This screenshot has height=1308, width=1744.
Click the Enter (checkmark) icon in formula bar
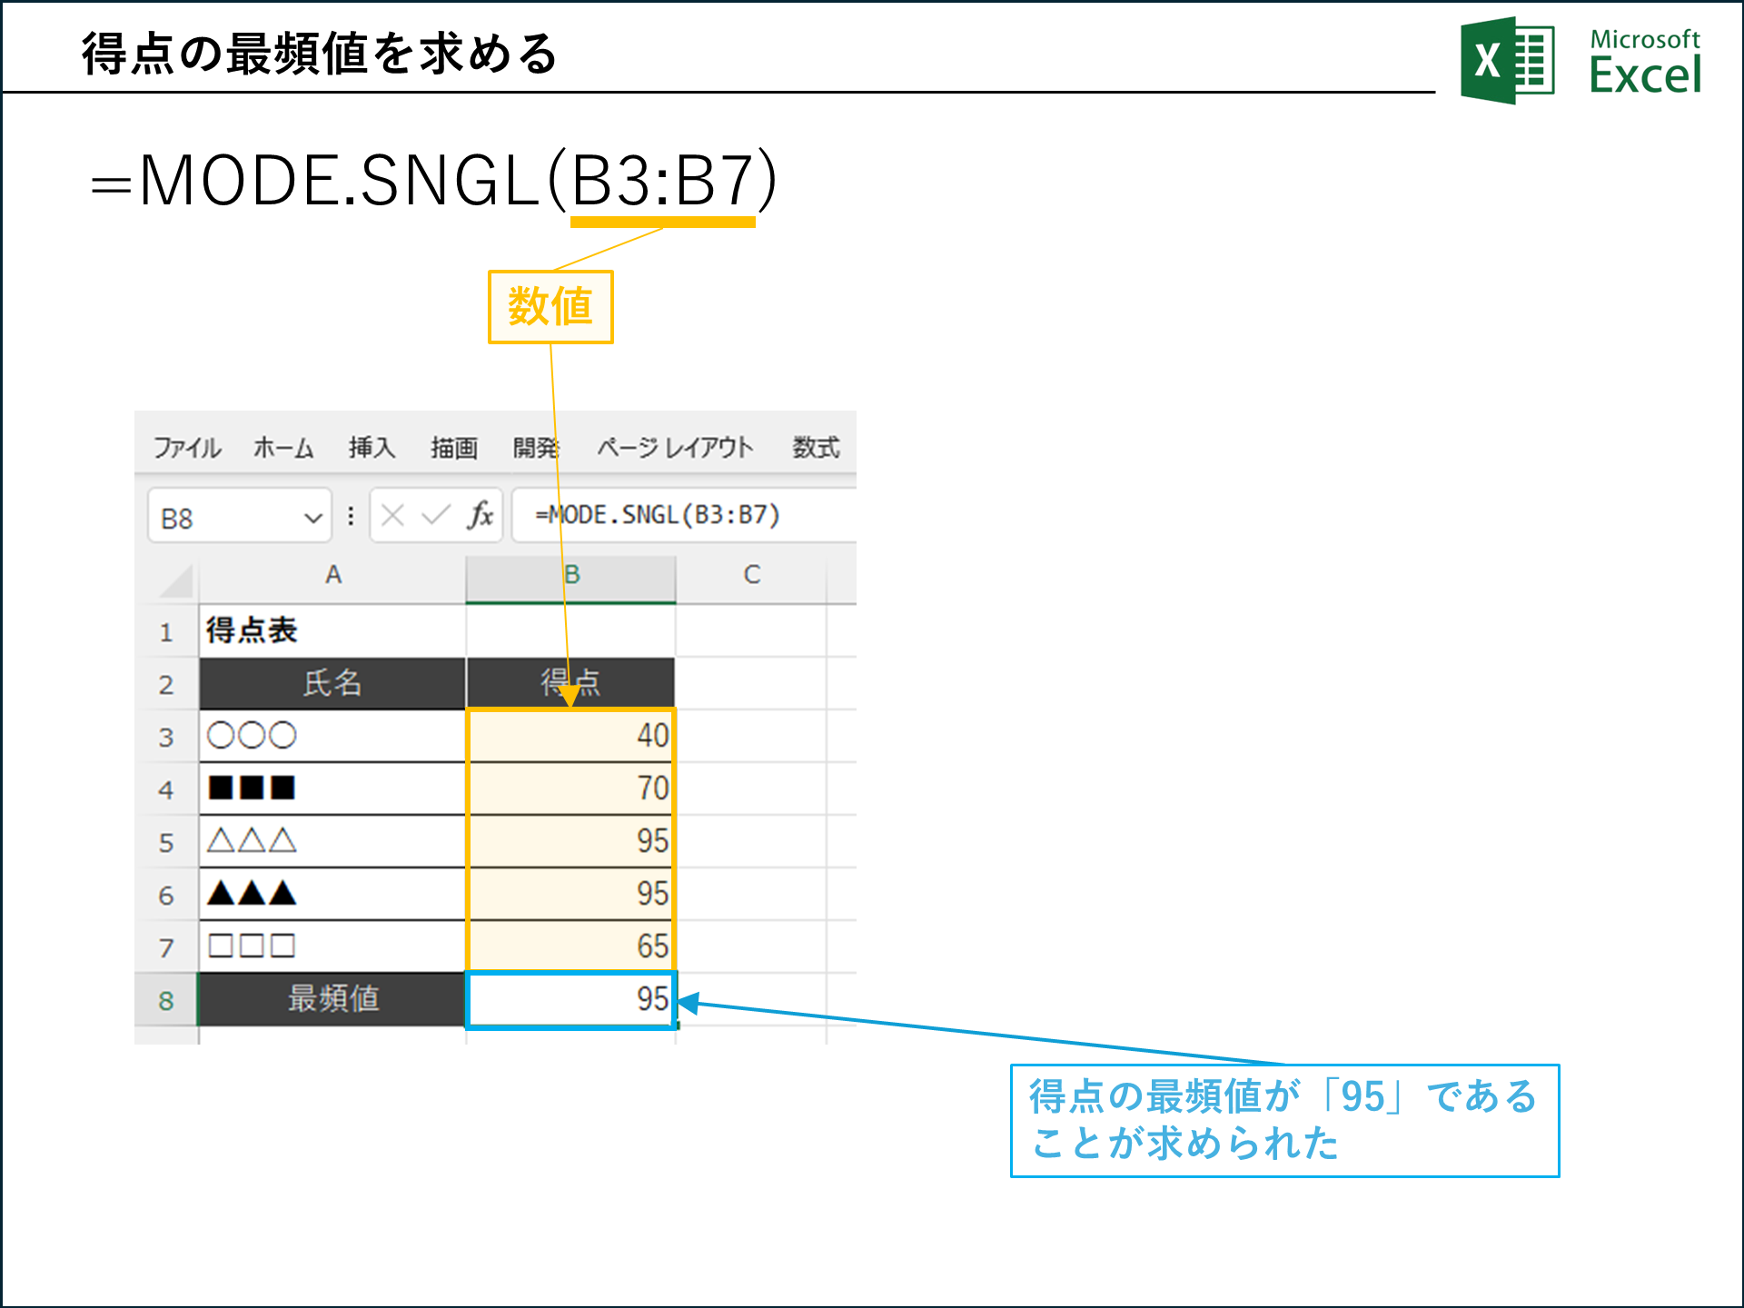coord(438,515)
